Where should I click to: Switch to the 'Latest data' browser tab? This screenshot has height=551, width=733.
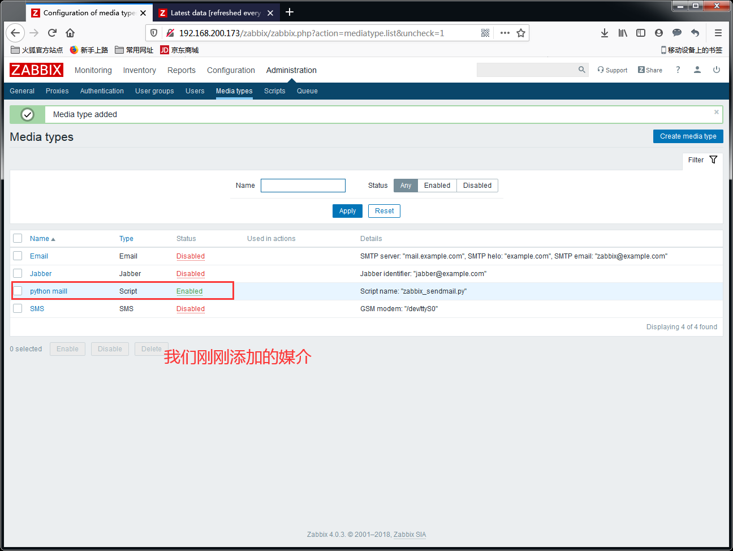pos(216,12)
